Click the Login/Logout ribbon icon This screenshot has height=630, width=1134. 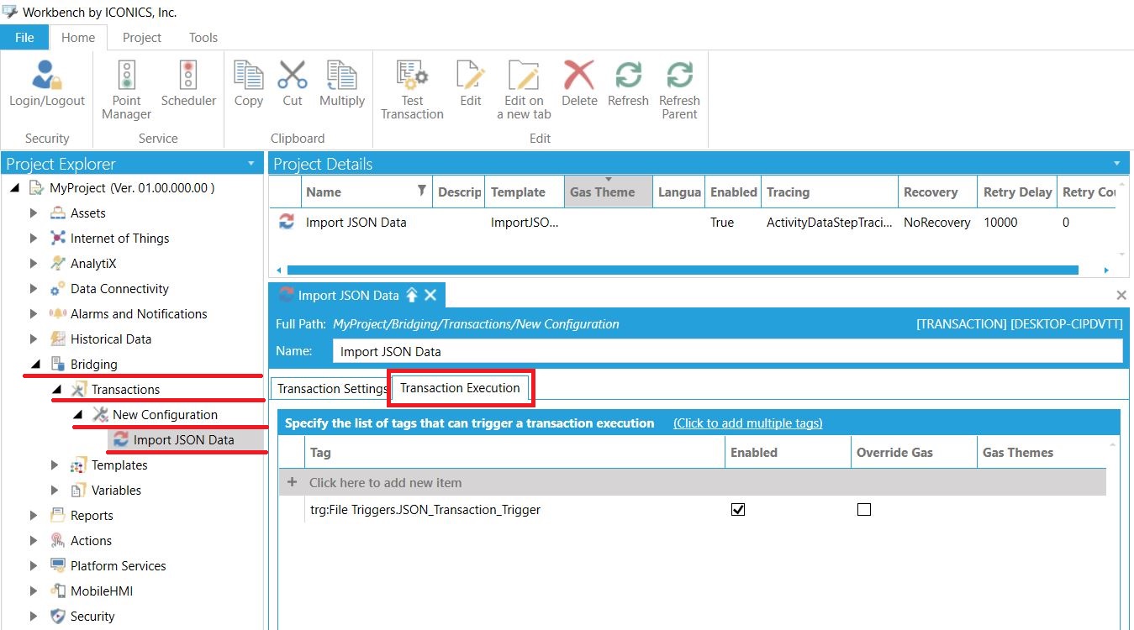(x=47, y=75)
